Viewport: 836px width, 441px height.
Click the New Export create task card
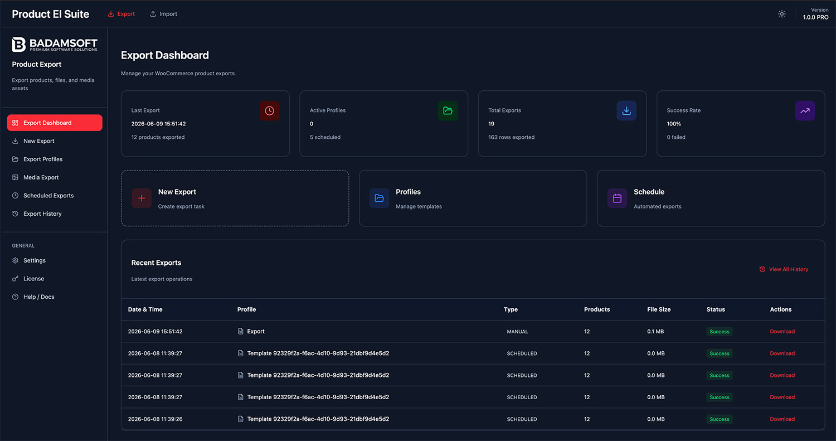pos(235,198)
